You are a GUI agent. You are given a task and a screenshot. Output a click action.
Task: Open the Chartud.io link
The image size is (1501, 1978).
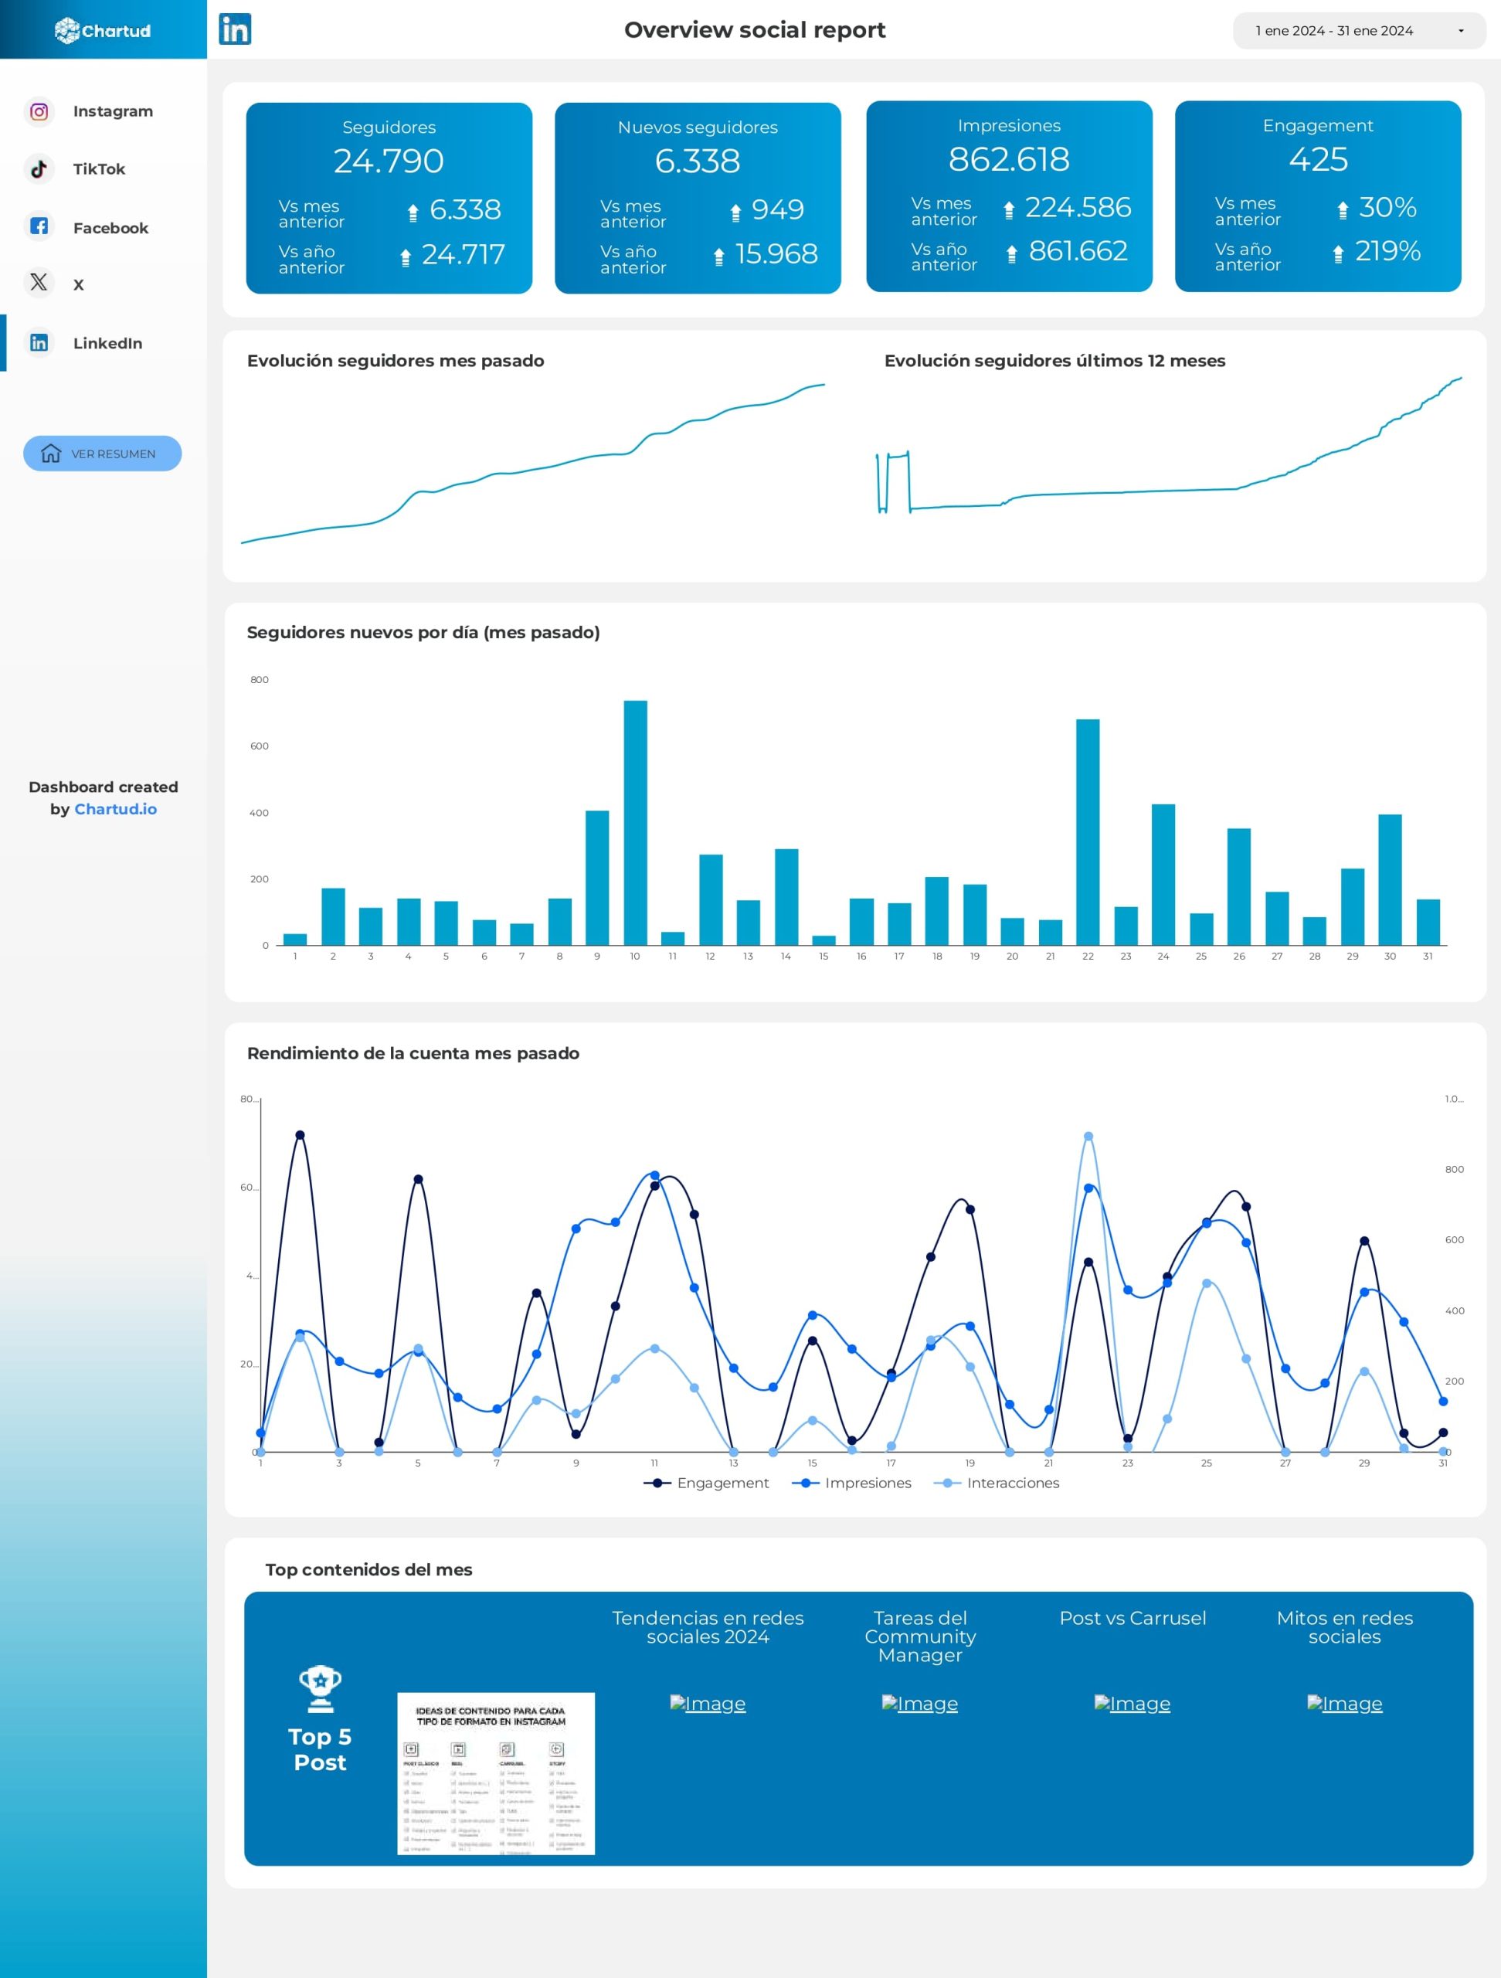click(x=115, y=809)
